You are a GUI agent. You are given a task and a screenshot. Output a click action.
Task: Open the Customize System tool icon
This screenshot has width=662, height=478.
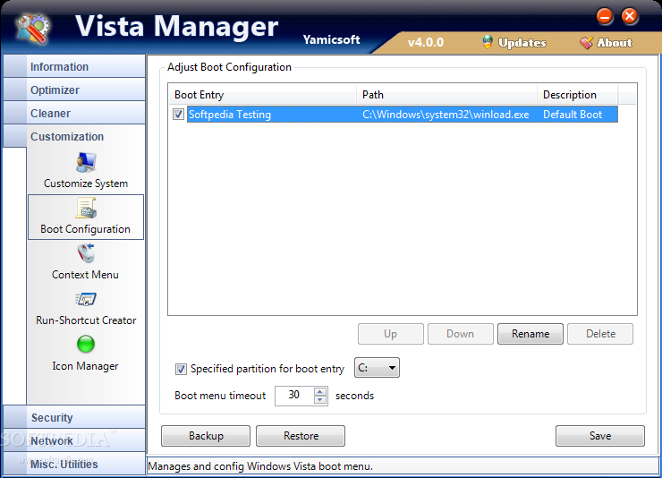[x=86, y=163]
